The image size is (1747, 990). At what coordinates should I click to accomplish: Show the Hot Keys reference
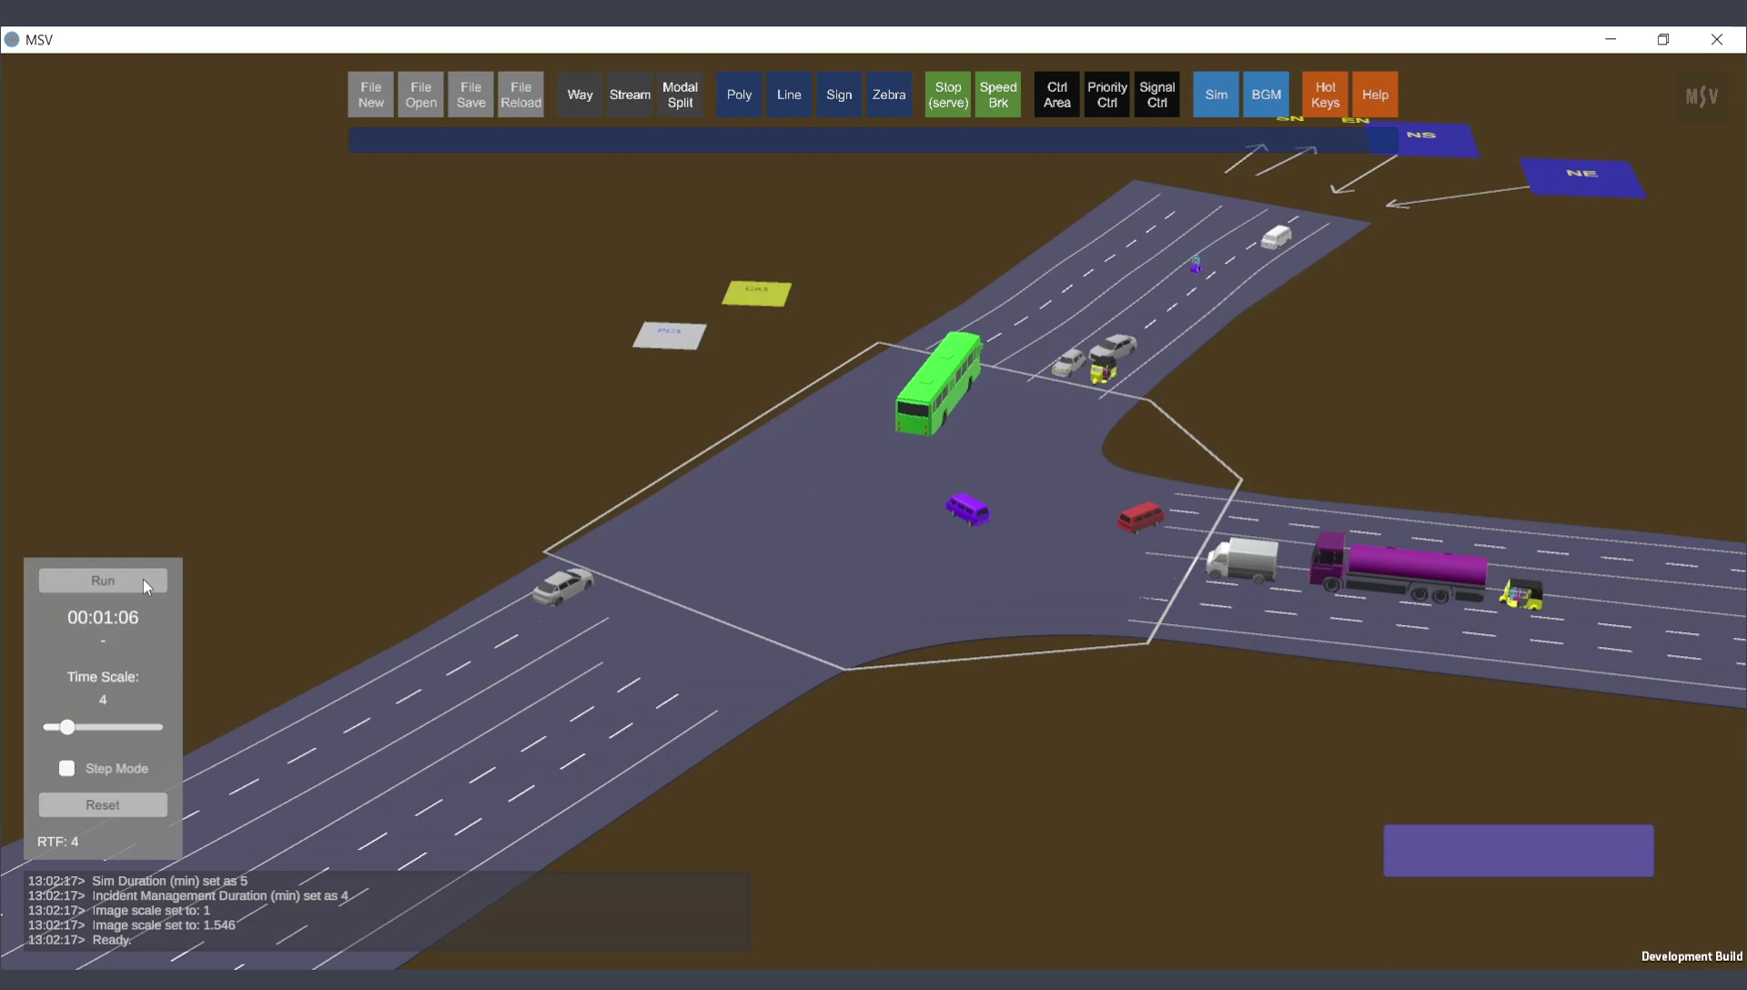click(x=1325, y=95)
